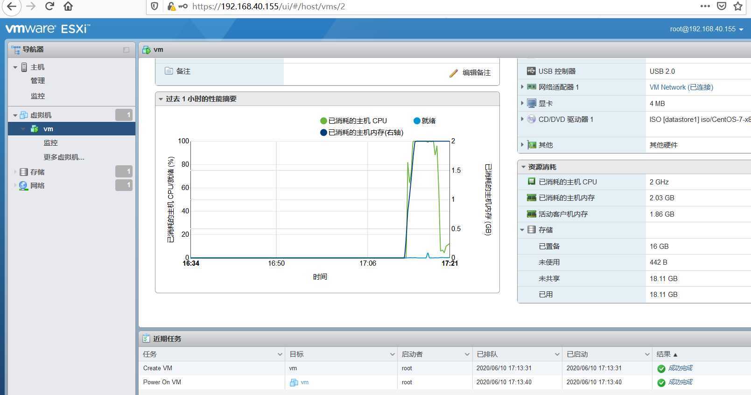Viewport: 751px width, 395px height.
Task: Open the 已排队 column dropdown arrow
Action: click(x=557, y=354)
